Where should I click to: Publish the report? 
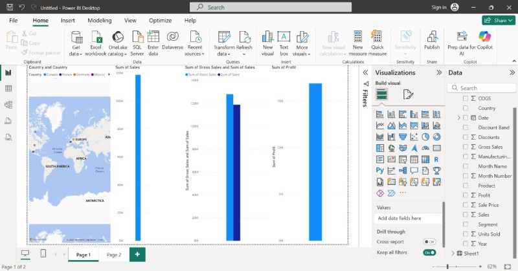[431, 38]
